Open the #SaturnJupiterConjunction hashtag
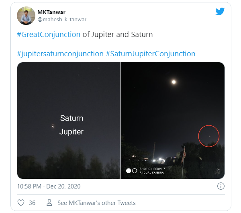Image resolution: width=241 pixels, height=213 pixels. point(151,53)
